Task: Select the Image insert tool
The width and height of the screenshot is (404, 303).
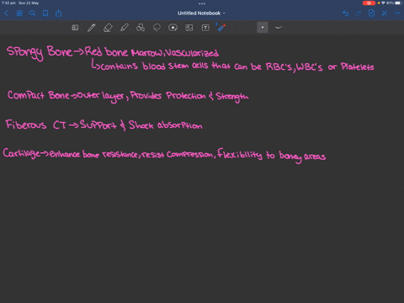Action: click(189, 28)
